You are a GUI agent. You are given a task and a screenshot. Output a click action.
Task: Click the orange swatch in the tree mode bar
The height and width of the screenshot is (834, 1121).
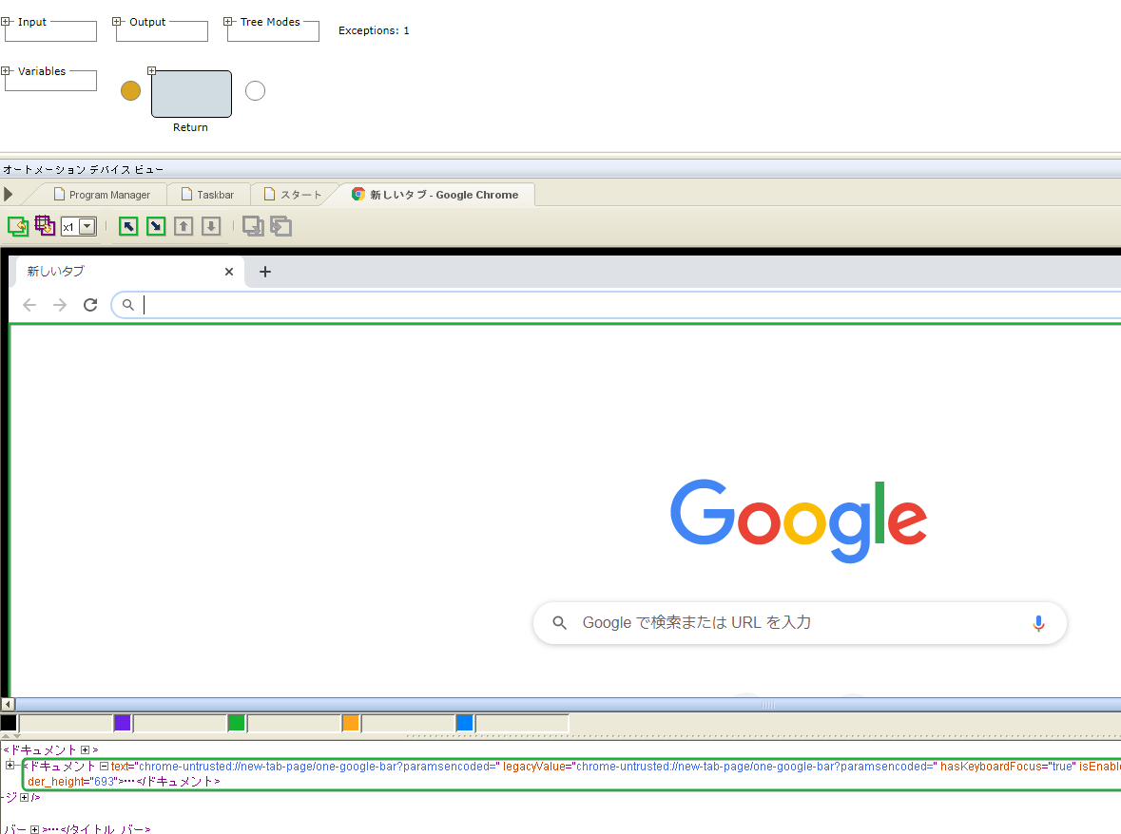(x=350, y=723)
